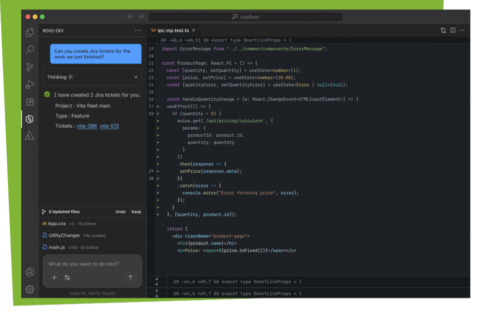Image resolution: width=493 pixels, height=313 pixels.
Task: Open the Explorer view in activity bar
Action: [30, 33]
